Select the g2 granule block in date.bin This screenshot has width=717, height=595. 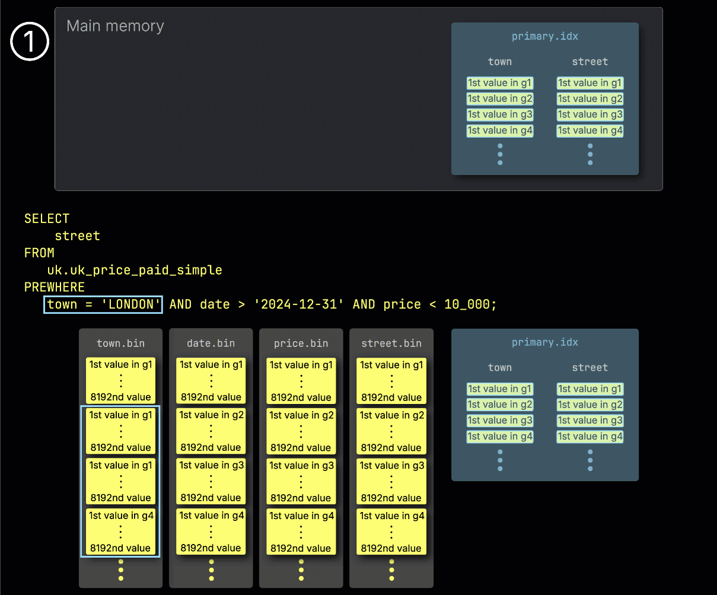(211, 431)
